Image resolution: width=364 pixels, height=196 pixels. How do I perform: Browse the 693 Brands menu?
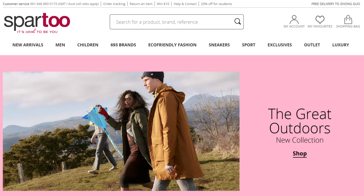pyautogui.click(x=123, y=45)
